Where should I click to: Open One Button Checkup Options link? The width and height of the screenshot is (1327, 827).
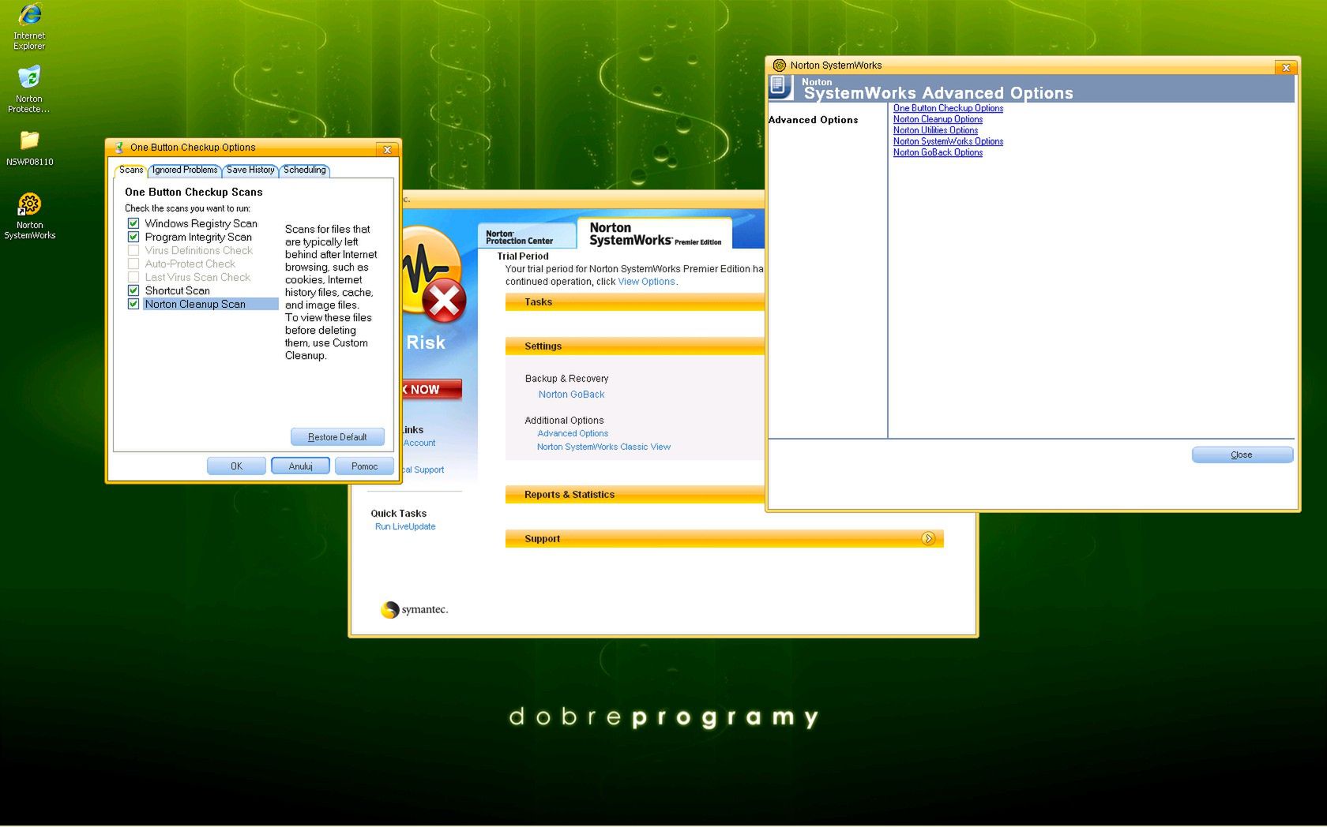coord(948,108)
